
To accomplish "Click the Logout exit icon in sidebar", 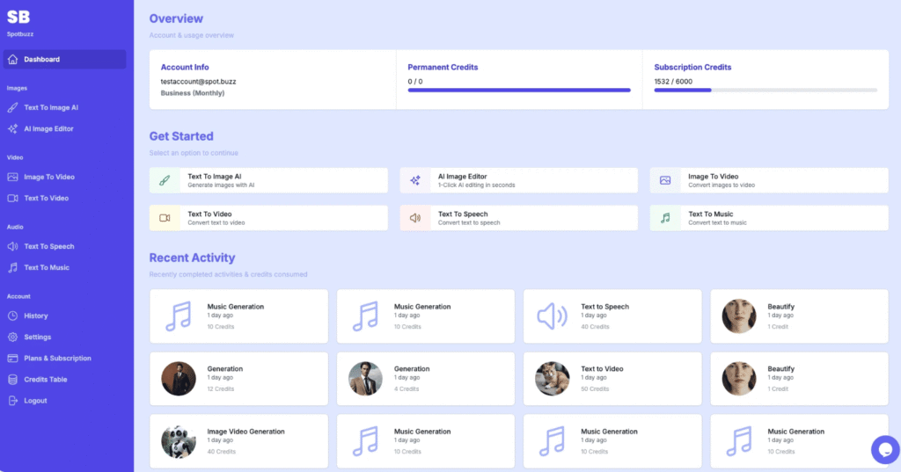I will 12,401.
